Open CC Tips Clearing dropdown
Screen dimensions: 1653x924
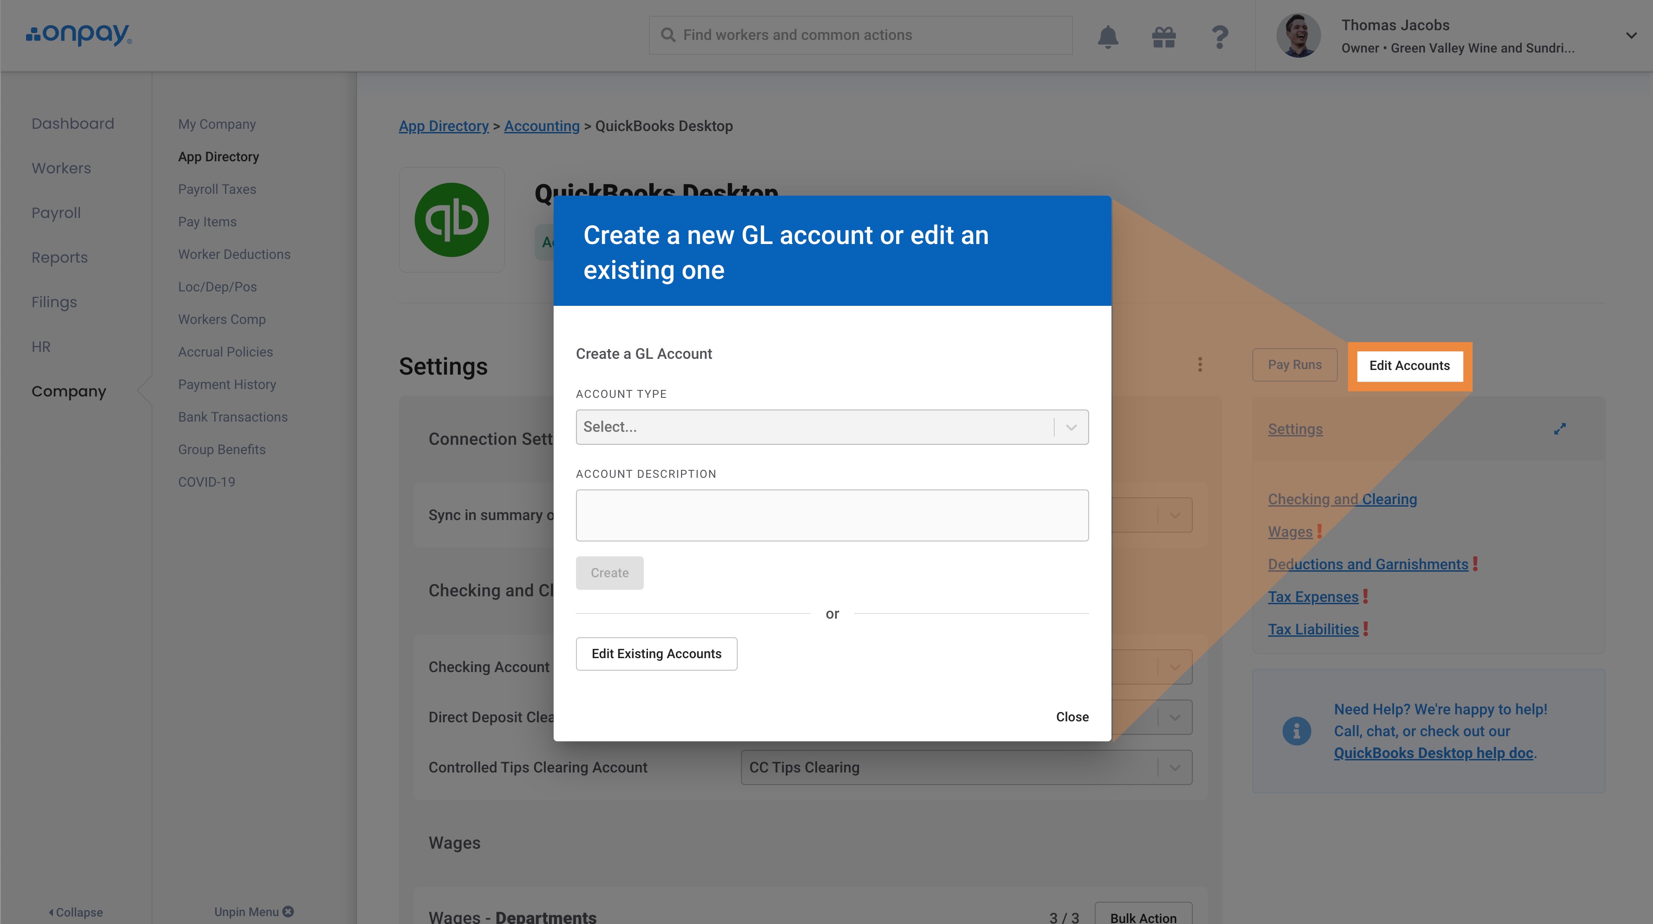pos(966,767)
